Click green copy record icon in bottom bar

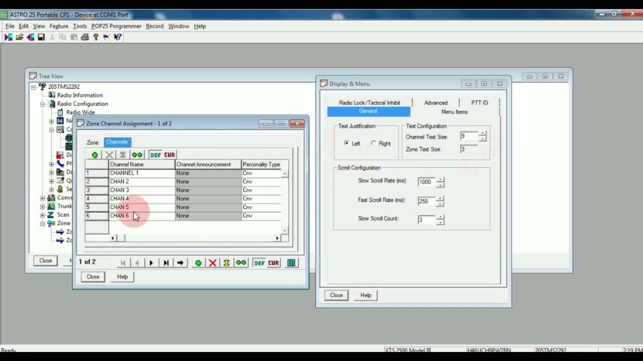(241, 263)
